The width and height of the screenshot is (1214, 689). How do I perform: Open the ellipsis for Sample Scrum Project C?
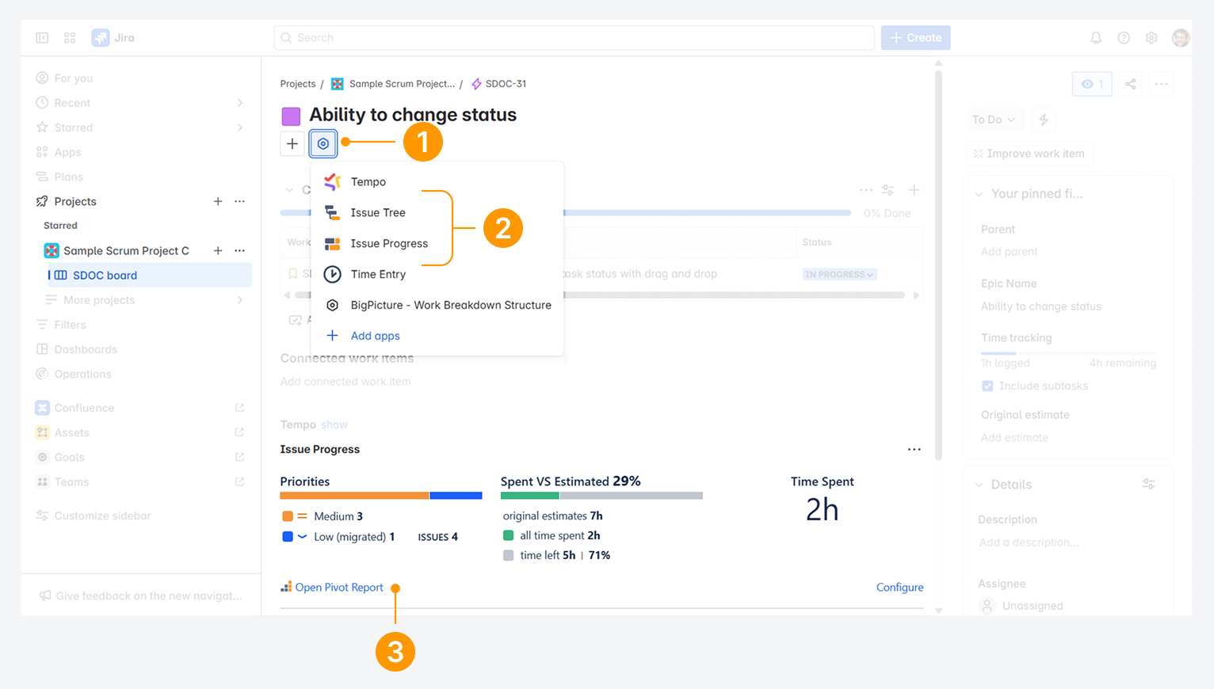[x=240, y=250]
